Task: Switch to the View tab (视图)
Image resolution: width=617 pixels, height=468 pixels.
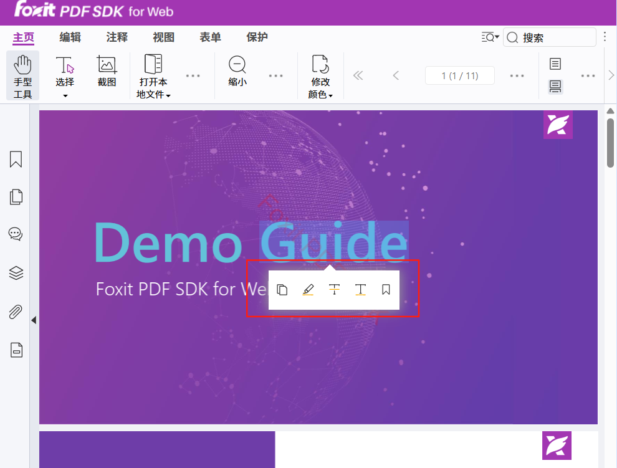Action: [x=164, y=37]
